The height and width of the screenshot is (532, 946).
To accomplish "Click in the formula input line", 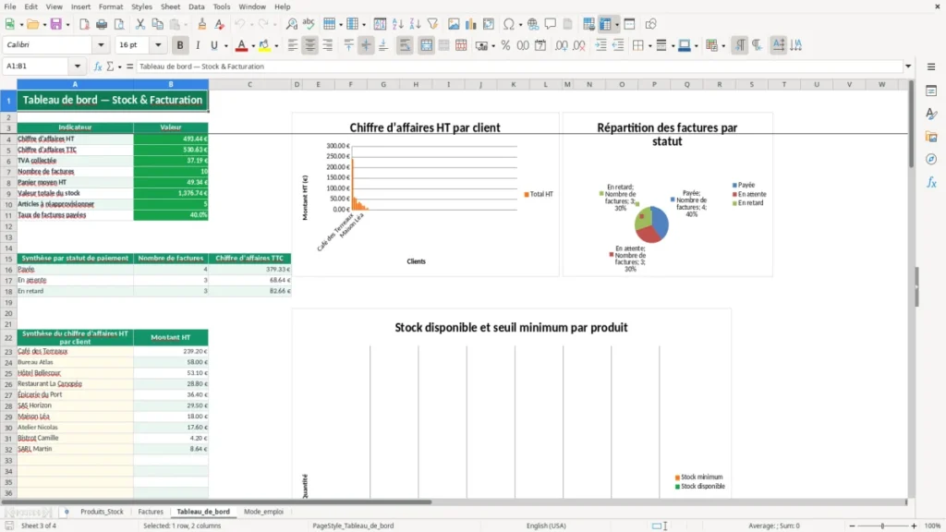I will 520,66.
